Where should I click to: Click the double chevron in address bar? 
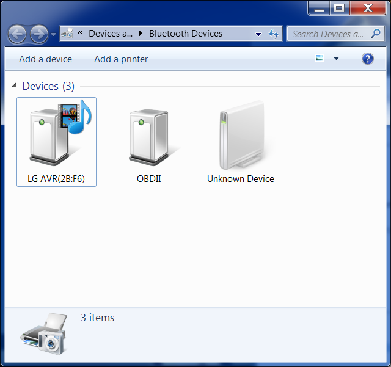pos(80,32)
